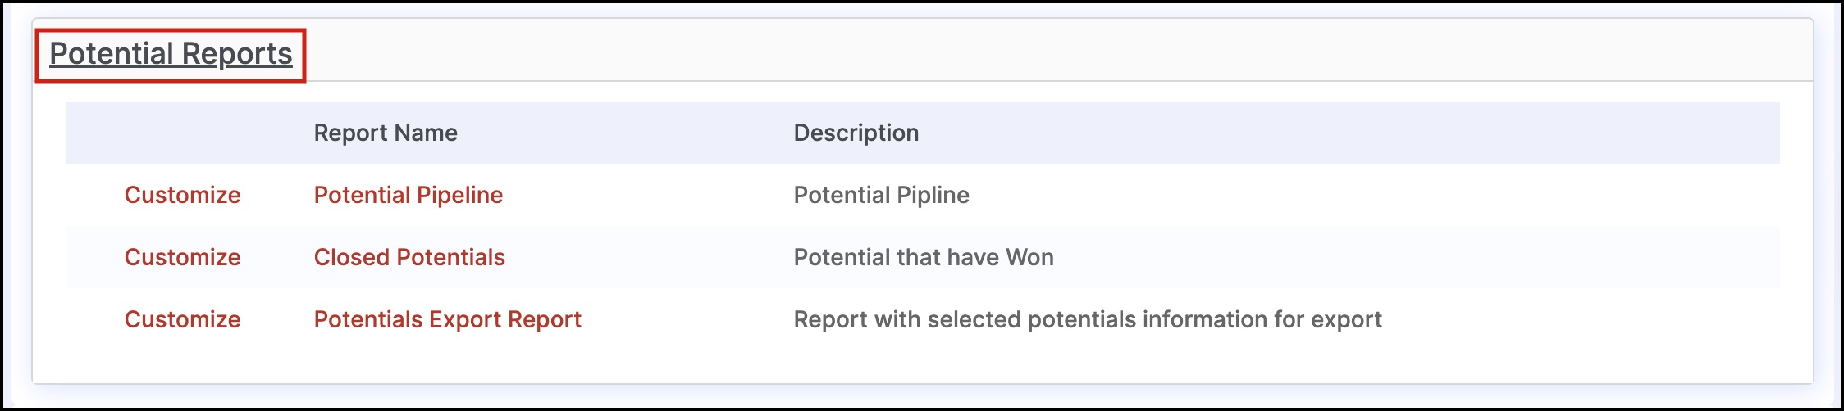The image size is (1844, 411).
Task: Open the Potential Reports heading link
Action: (x=171, y=54)
